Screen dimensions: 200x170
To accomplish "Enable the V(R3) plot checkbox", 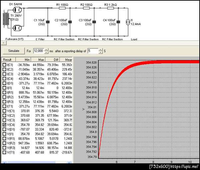I will point(4,148).
